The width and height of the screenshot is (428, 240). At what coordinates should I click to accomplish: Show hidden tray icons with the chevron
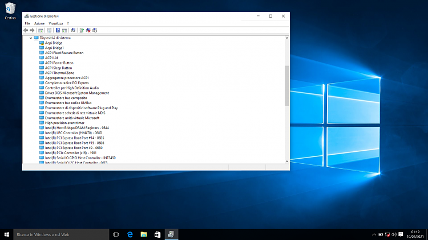[x=374, y=234]
